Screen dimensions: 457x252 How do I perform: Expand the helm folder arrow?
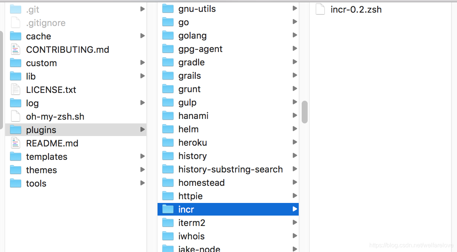[x=295, y=129]
